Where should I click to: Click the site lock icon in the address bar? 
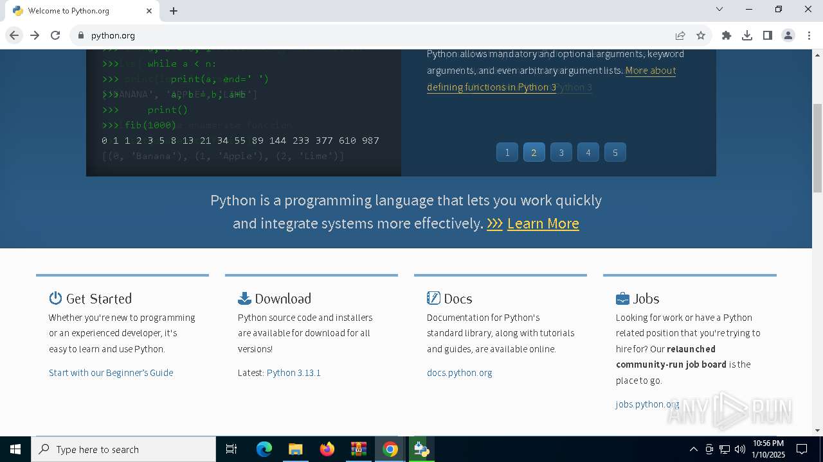pos(81,35)
